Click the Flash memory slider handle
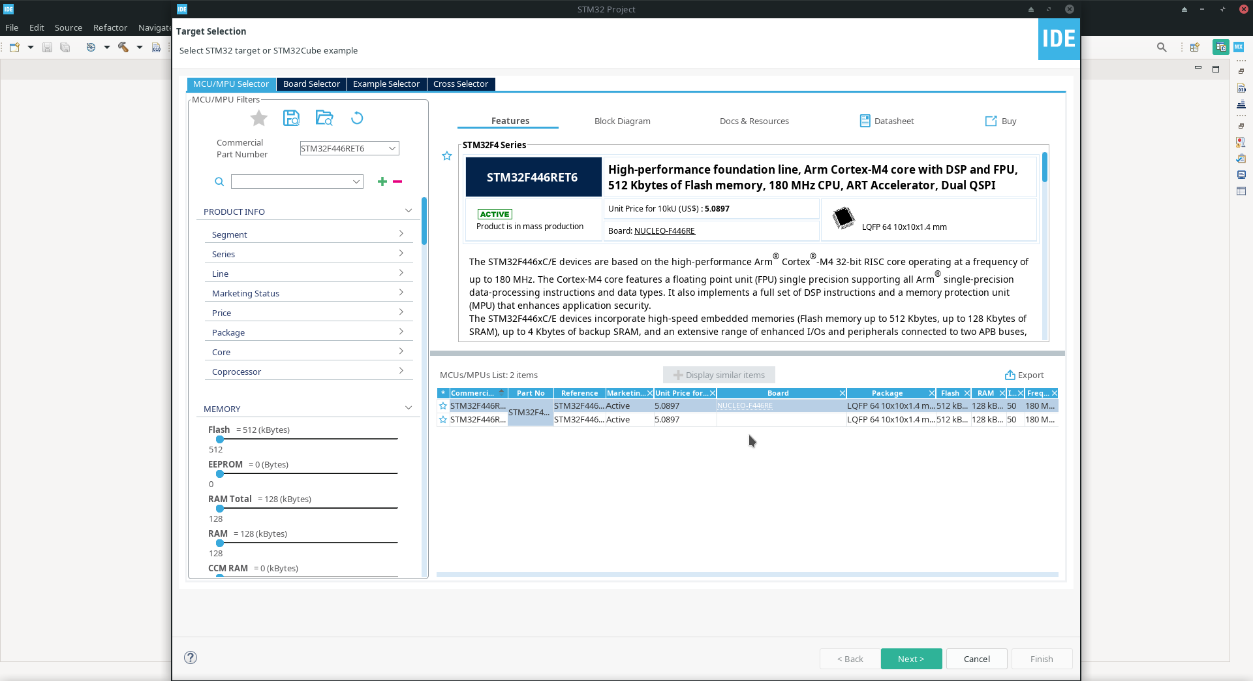This screenshot has height=681, width=1253. coord(220,439)
